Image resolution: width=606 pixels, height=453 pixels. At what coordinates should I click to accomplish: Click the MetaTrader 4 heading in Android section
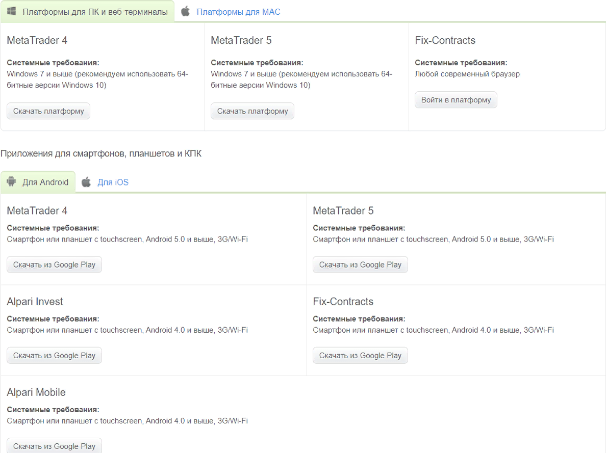coord(37,210)
